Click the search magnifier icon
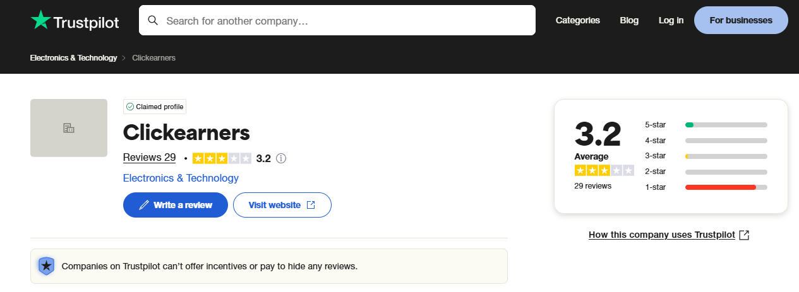This screenshot has height=292, width=799. (153, 20)
